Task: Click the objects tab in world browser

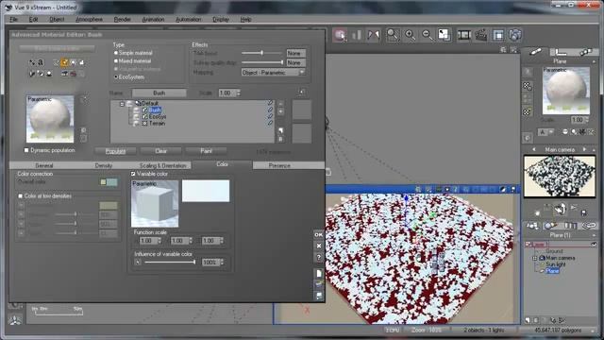Action: click(x=532, y=226)
